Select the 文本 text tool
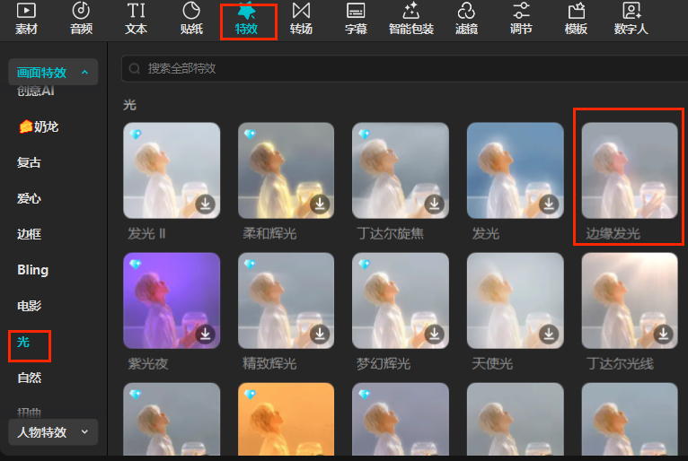Screen dimensions: 688x461 tap(136, 18)
